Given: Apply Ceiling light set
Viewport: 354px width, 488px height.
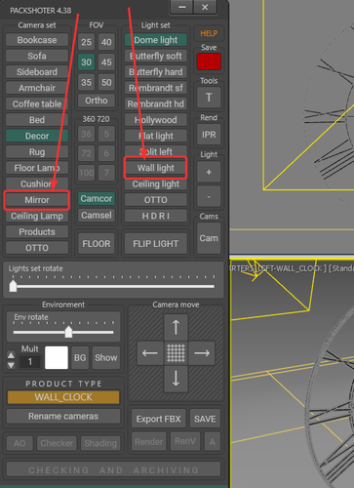Looking at the screenshot, I should click(x=156, y=184).
